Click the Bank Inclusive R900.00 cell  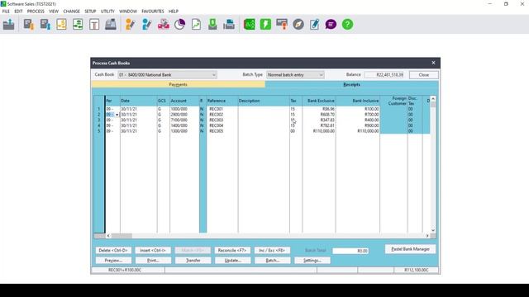(x=358, y=125)
